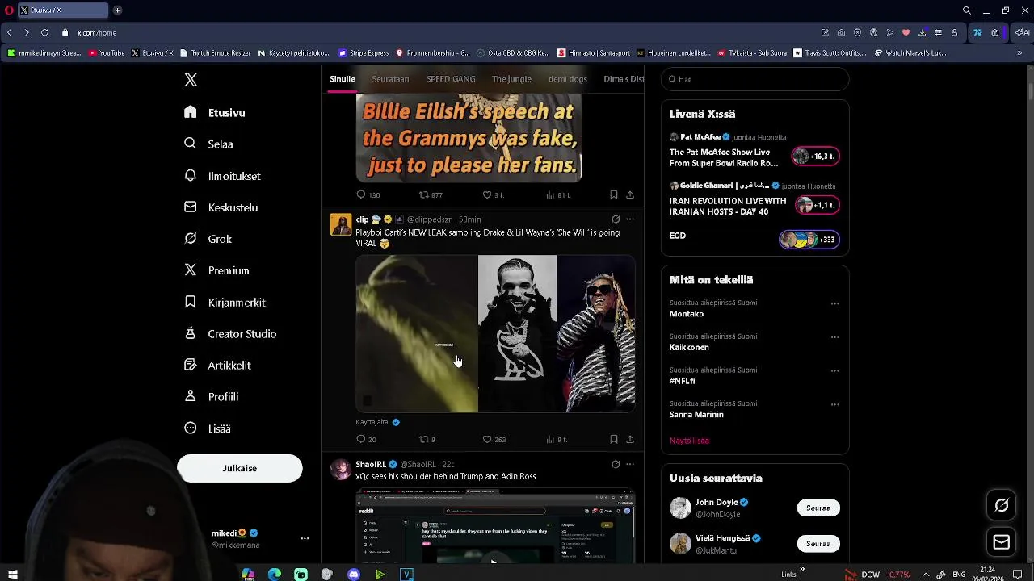
Task: Open options for Kaikkonen trend
Action: click(x=834, y=337)
